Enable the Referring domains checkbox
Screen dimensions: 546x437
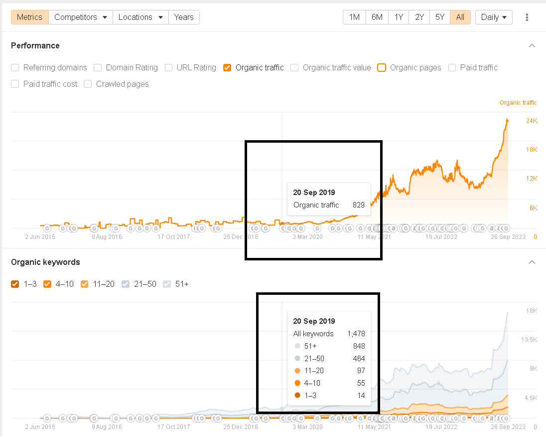tap(15, 68)
